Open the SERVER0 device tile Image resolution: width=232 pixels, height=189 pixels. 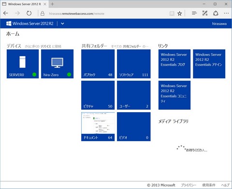pyautogui.click(x=23, y=64)
